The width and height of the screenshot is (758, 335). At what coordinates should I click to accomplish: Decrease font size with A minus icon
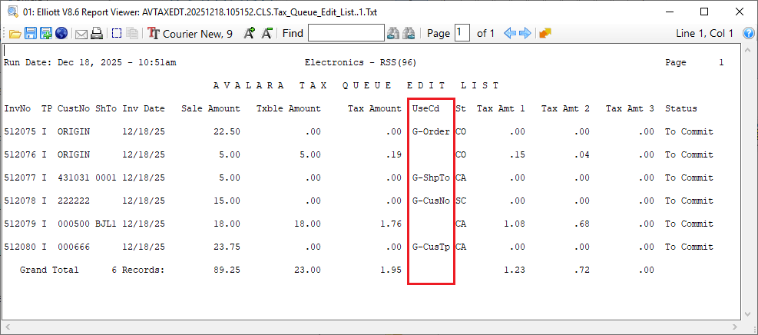coord(266,33)
